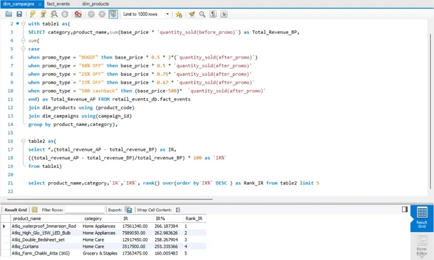The height and width of the screenshot is (260, 434).
Task: Save the script to file
Action: pyautogui.click(x=19, y=14)
